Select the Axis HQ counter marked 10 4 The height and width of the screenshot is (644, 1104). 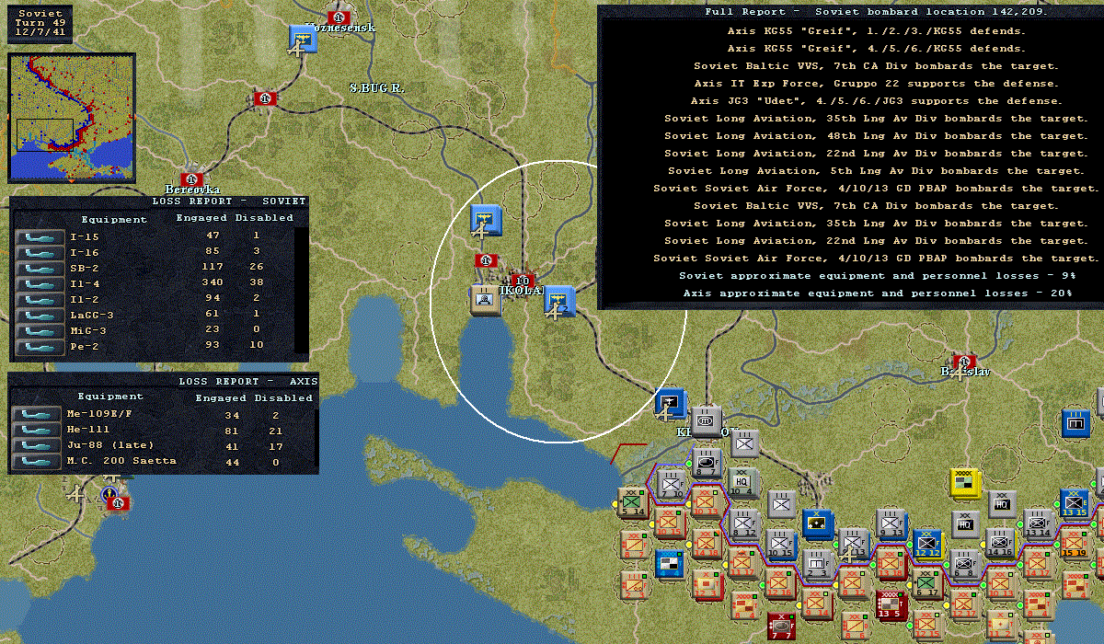pyautogui.click(x=742, y=482)
